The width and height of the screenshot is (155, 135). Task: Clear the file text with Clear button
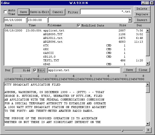[143, 70]
